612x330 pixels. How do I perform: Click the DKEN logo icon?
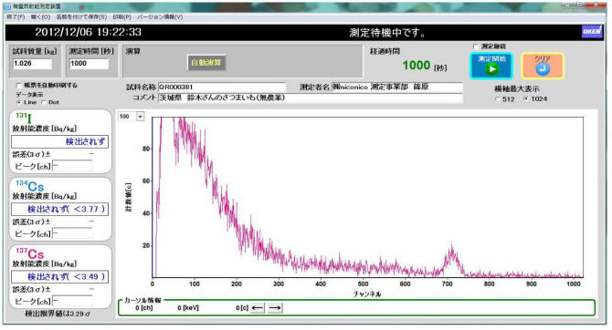pyautogui.click(x=592, y=32)
